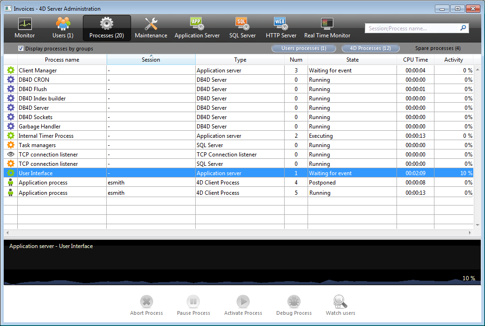Toggle the Users processes filter
Screen dimensions: 485x326
pos(304,49)
